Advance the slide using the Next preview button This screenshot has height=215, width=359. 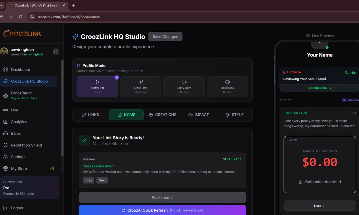point(102,180)
